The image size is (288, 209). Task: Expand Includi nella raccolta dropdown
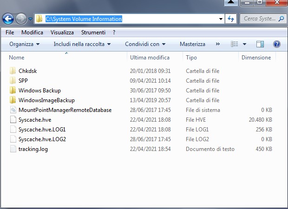[82, 44]
